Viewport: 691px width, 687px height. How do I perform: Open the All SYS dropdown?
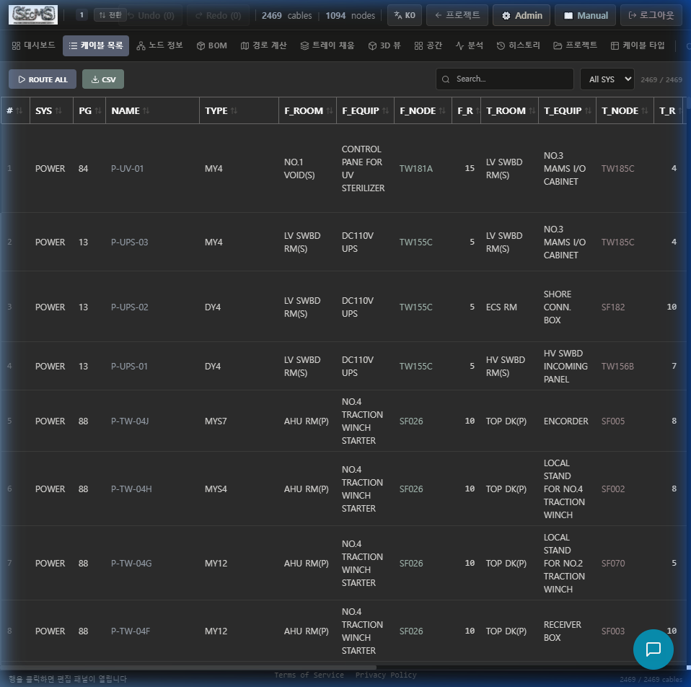pos(607,79)
